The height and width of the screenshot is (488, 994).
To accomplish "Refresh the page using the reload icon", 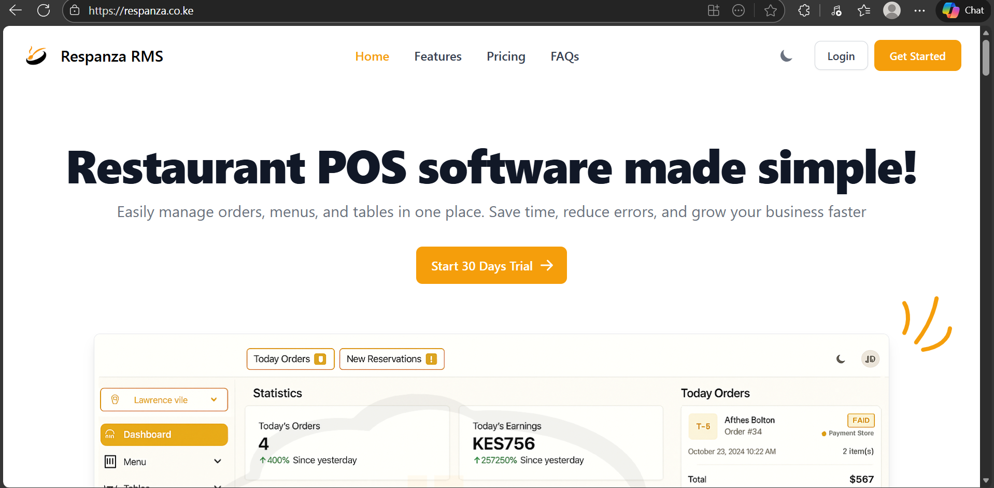I will (44, 10).
